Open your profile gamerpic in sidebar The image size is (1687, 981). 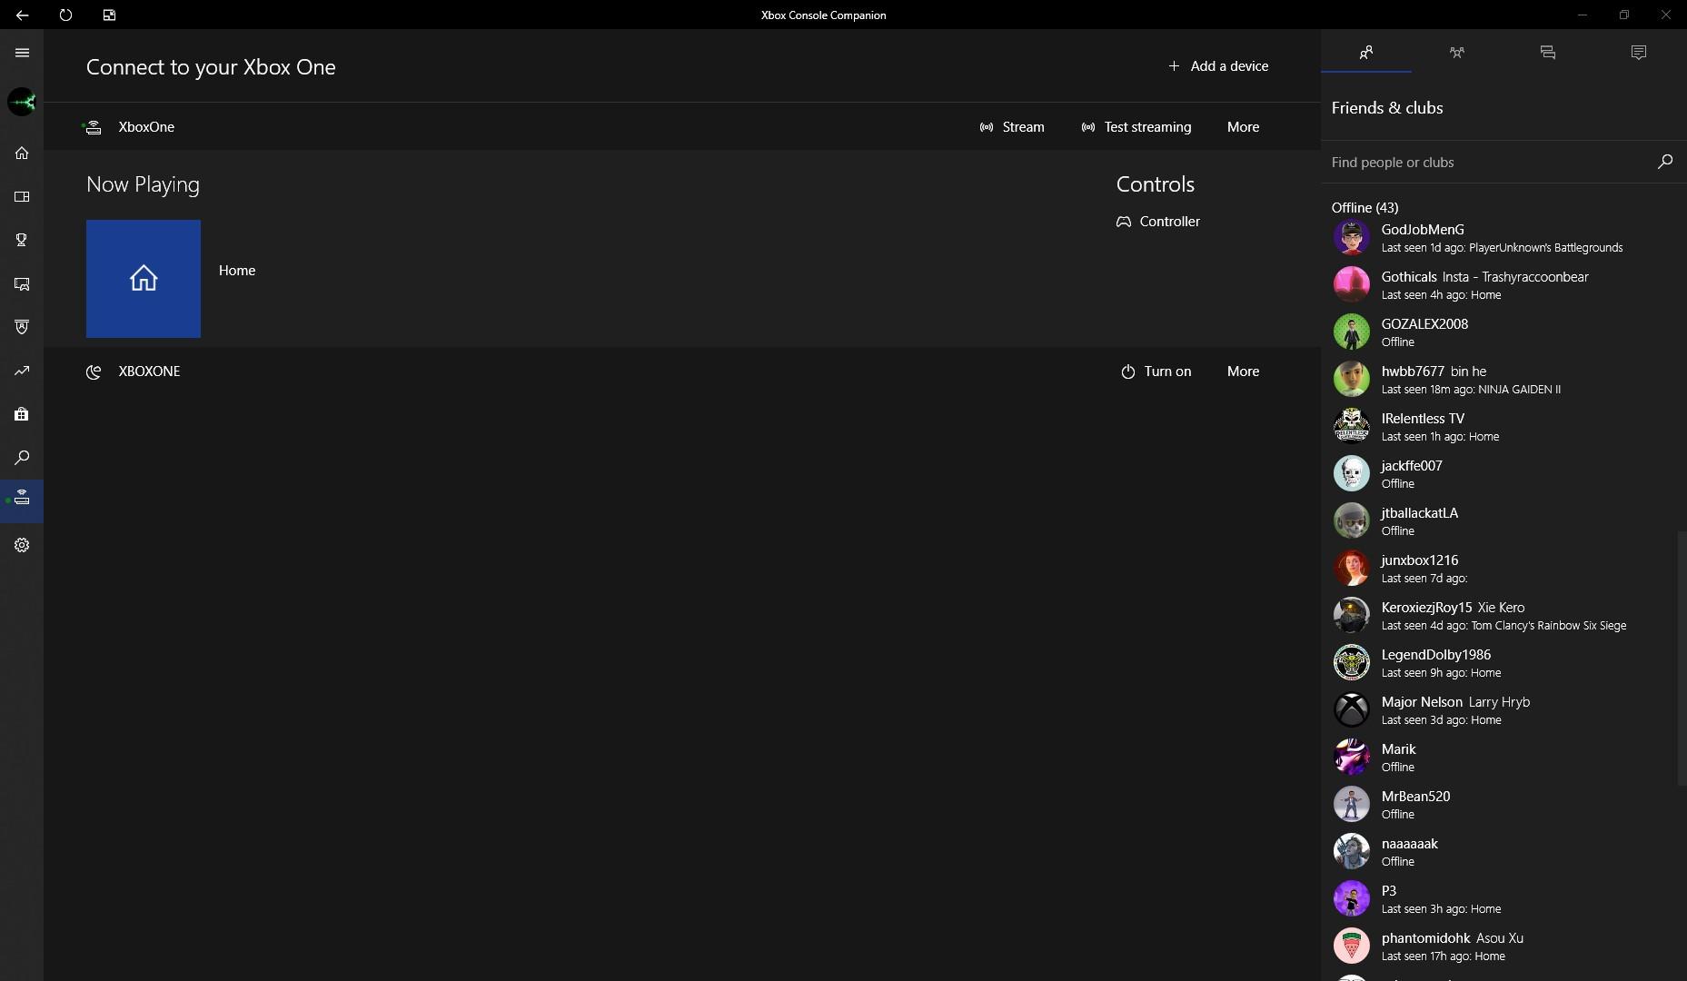pyautogui.click(x=22, y=102)
